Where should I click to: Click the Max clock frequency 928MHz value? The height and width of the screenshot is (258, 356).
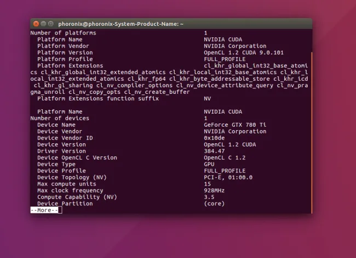214,190
